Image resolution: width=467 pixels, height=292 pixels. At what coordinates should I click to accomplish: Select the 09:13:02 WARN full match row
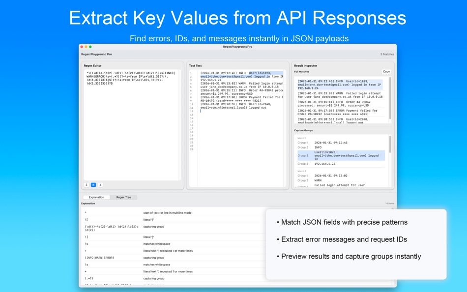(340, 95)
